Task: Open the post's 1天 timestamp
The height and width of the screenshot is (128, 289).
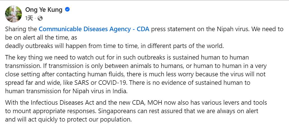Action: [29, 19]
